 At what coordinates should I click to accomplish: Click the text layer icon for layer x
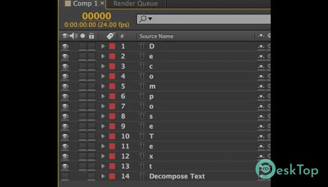point(142,156)
